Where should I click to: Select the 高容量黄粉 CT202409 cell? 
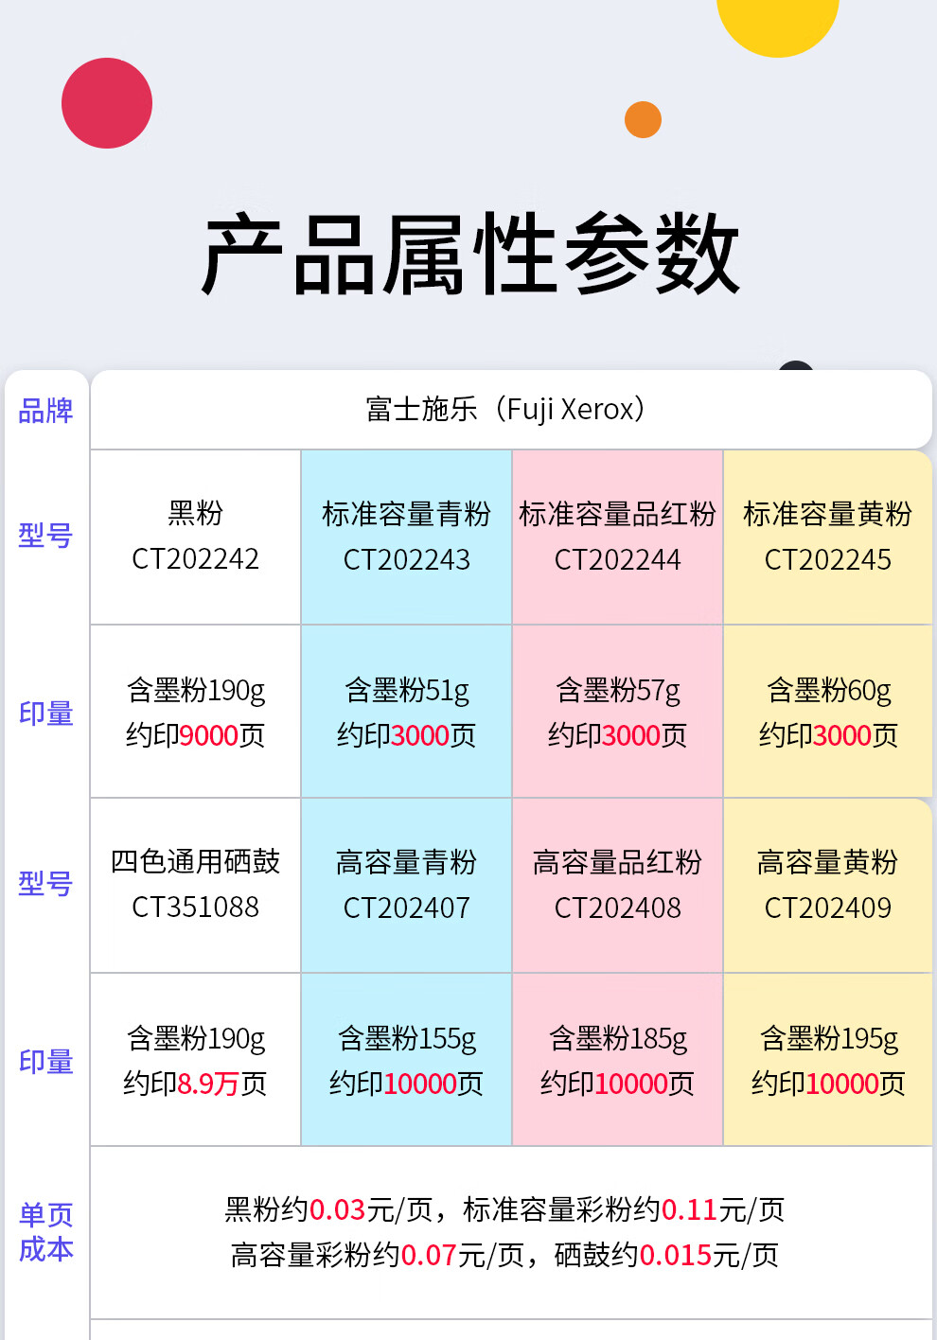(828, 885)
